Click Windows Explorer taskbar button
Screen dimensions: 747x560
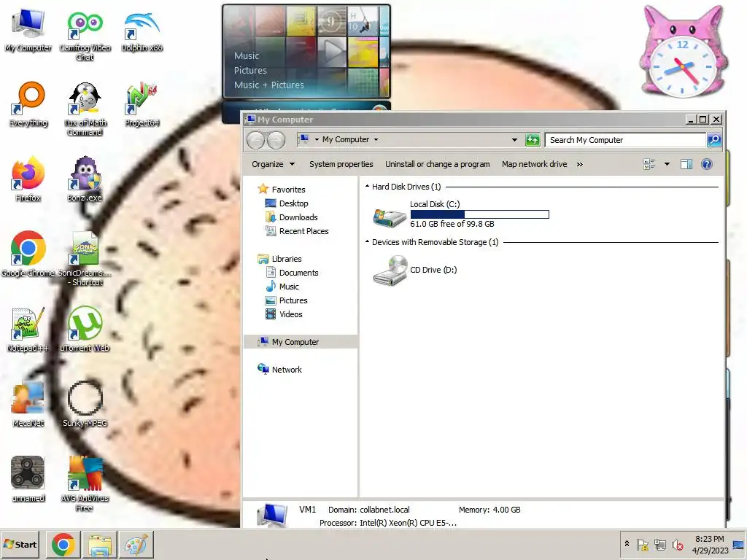coord(99,545)
